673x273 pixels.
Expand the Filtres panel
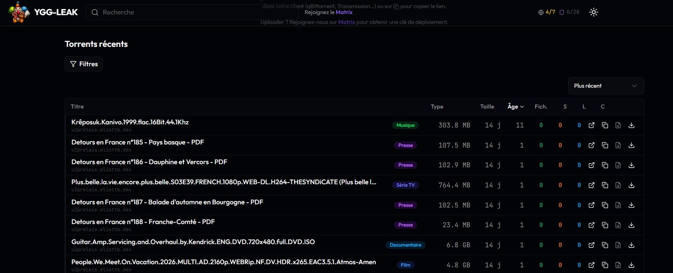84,64
